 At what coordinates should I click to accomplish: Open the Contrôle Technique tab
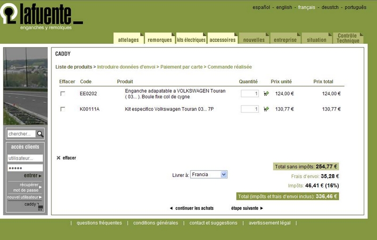coord(348,38)
